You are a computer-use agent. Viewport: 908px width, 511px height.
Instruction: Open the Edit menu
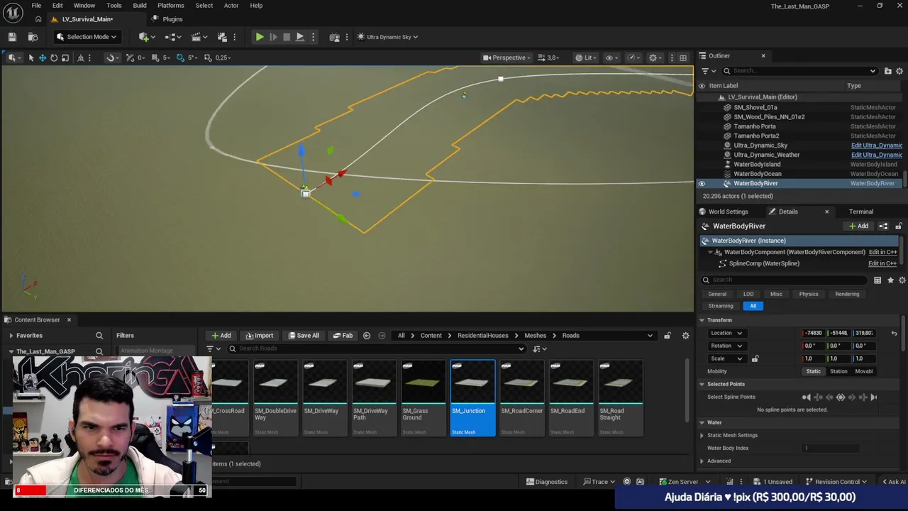[x=57, y=6]
